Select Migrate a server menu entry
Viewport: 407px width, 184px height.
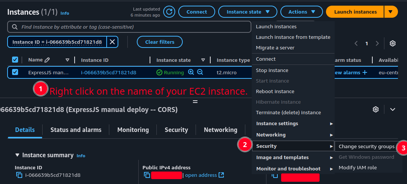tap(275, 48)
